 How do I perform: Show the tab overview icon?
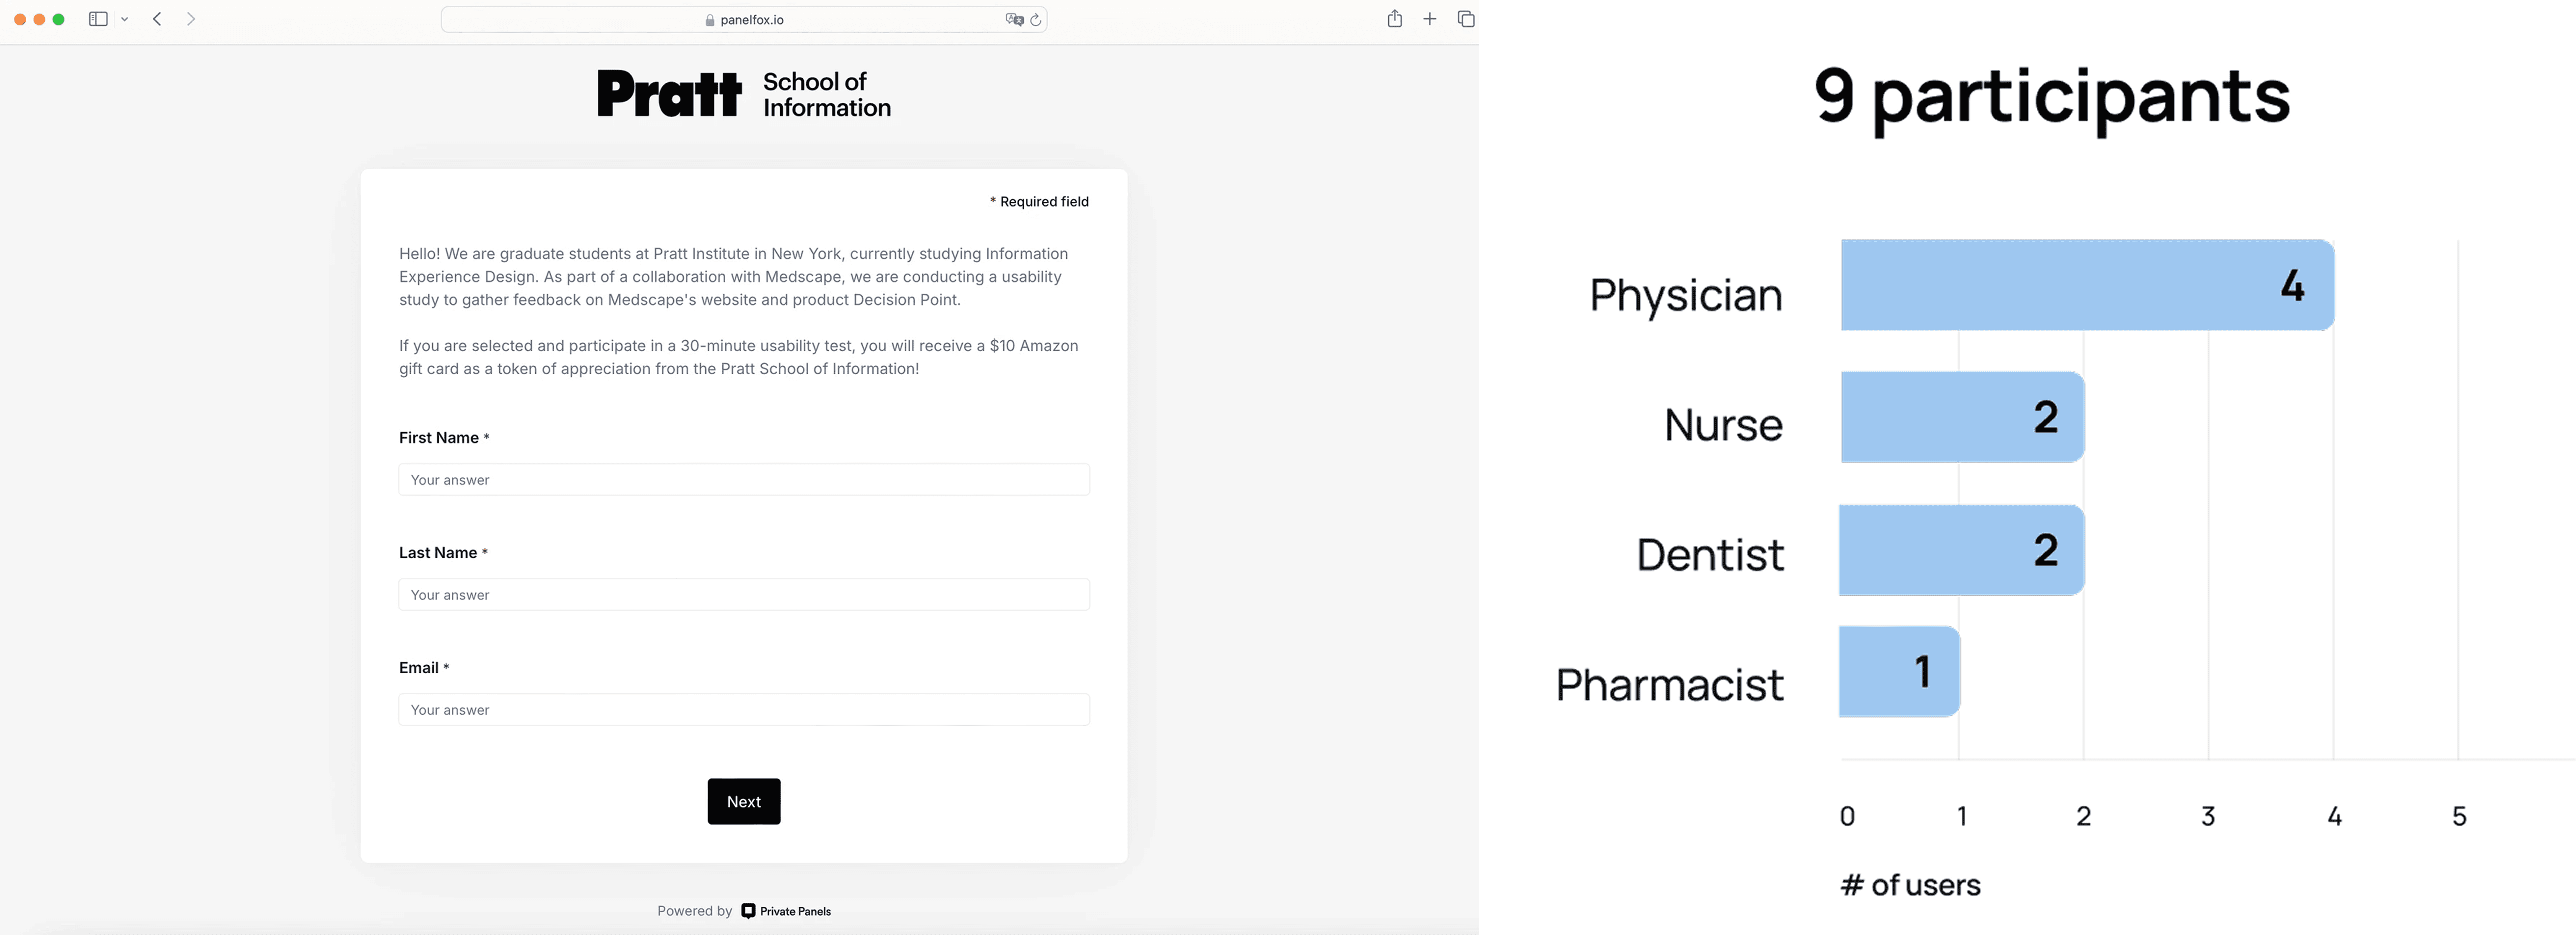1466,19
